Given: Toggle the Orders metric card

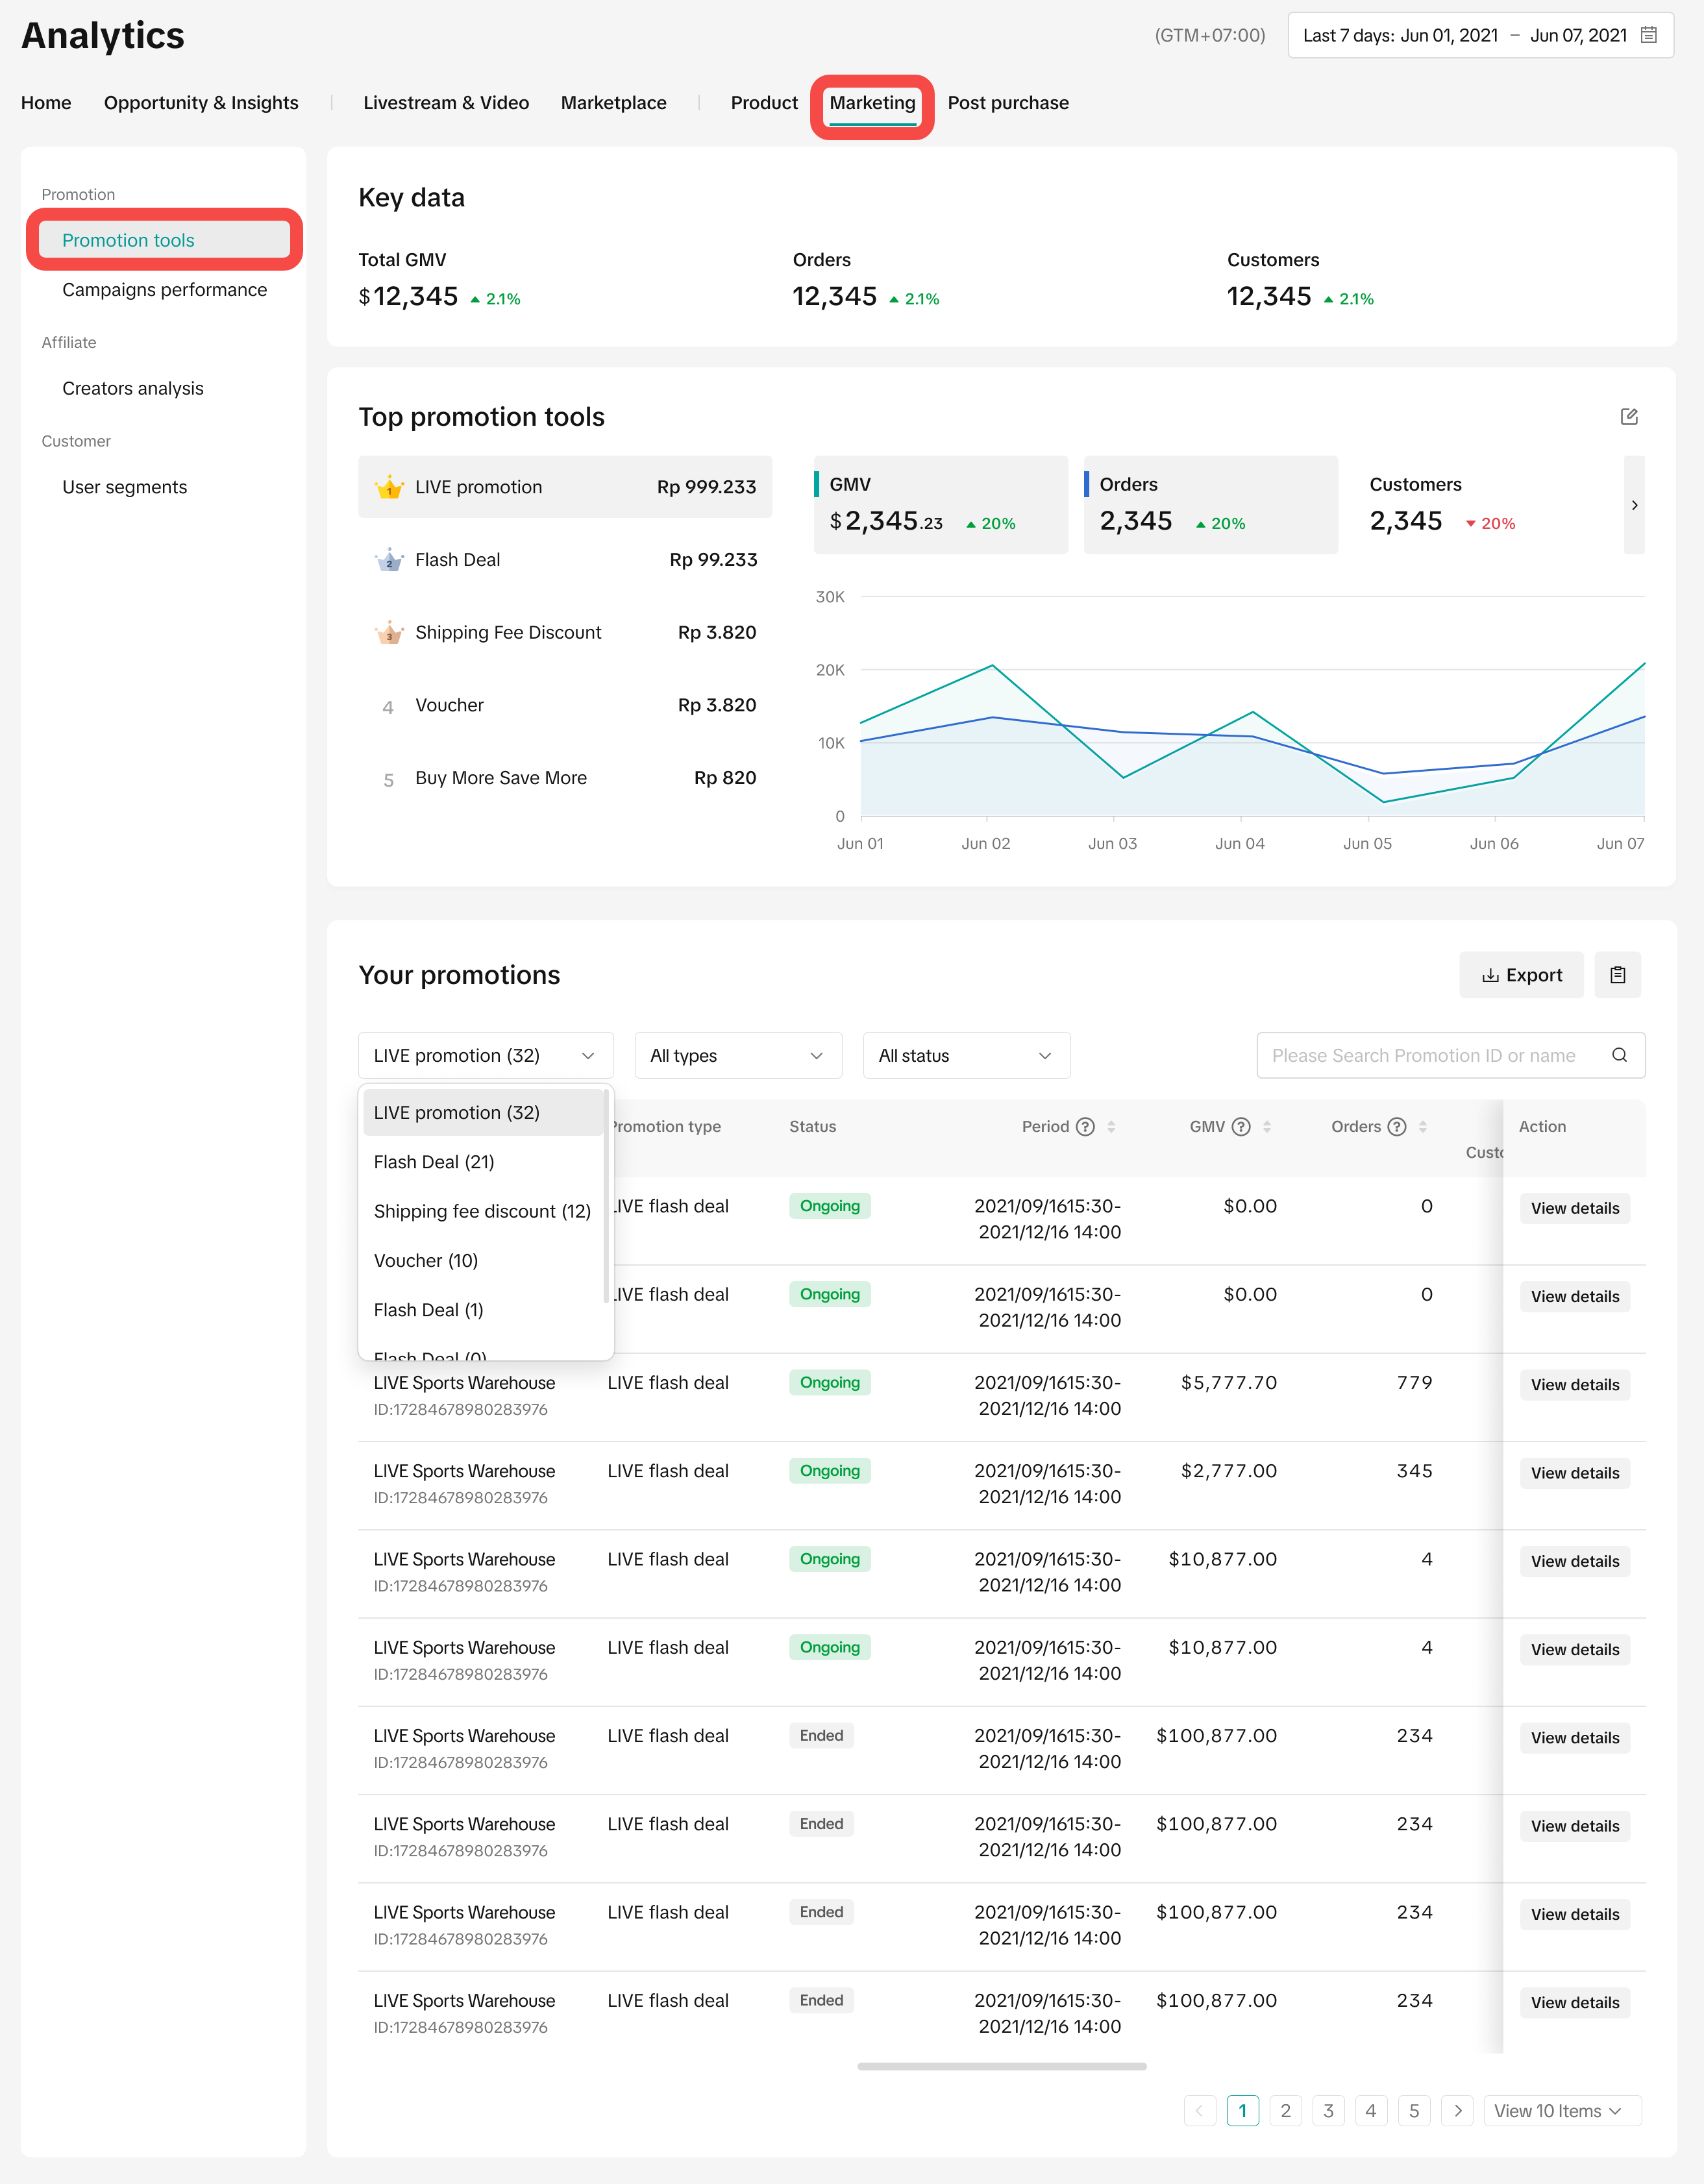Looking at the screenshot, I should 1210,505.
